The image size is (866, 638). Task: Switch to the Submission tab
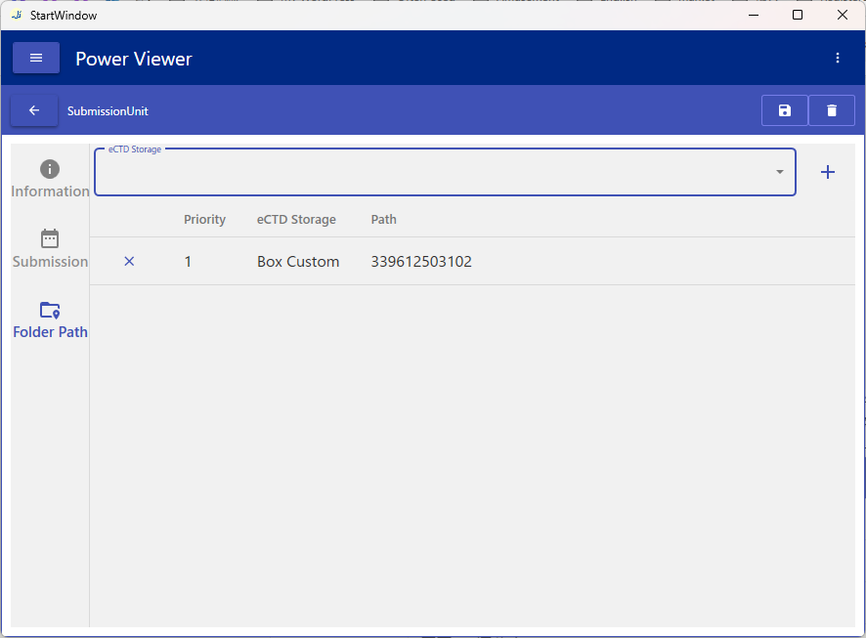tap(50, 249)
